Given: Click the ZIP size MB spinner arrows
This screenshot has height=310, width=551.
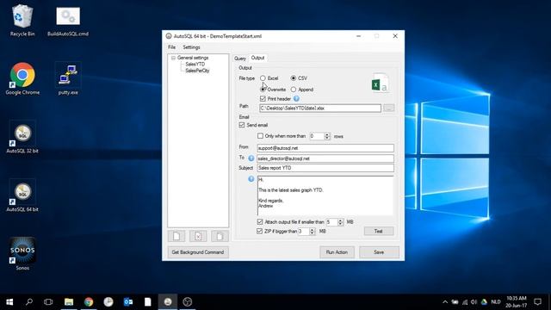Looking at the screenshot, I should [x=312, y=232].
